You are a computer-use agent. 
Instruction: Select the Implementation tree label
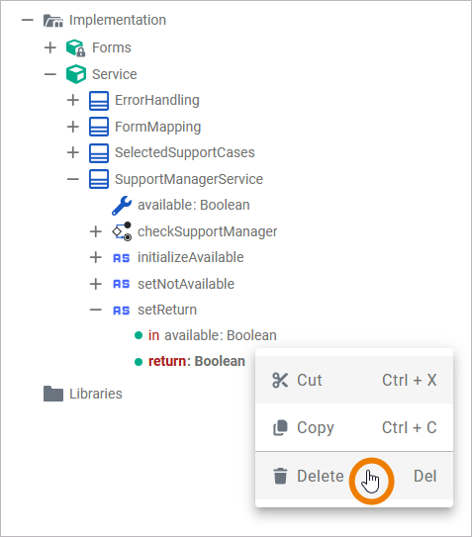click(118, 20)
